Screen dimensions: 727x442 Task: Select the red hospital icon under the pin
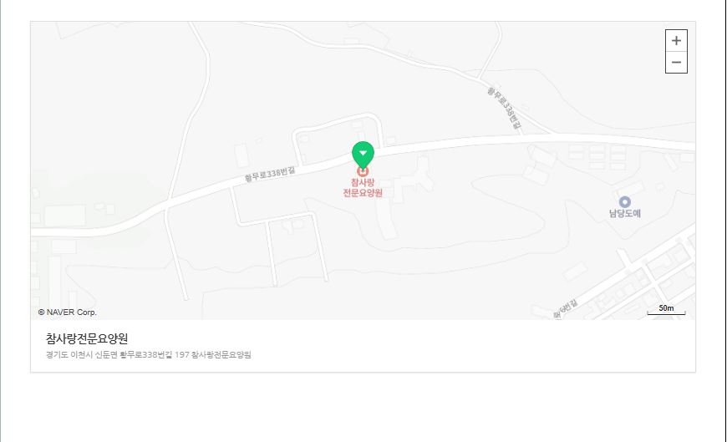coord(363,171)
